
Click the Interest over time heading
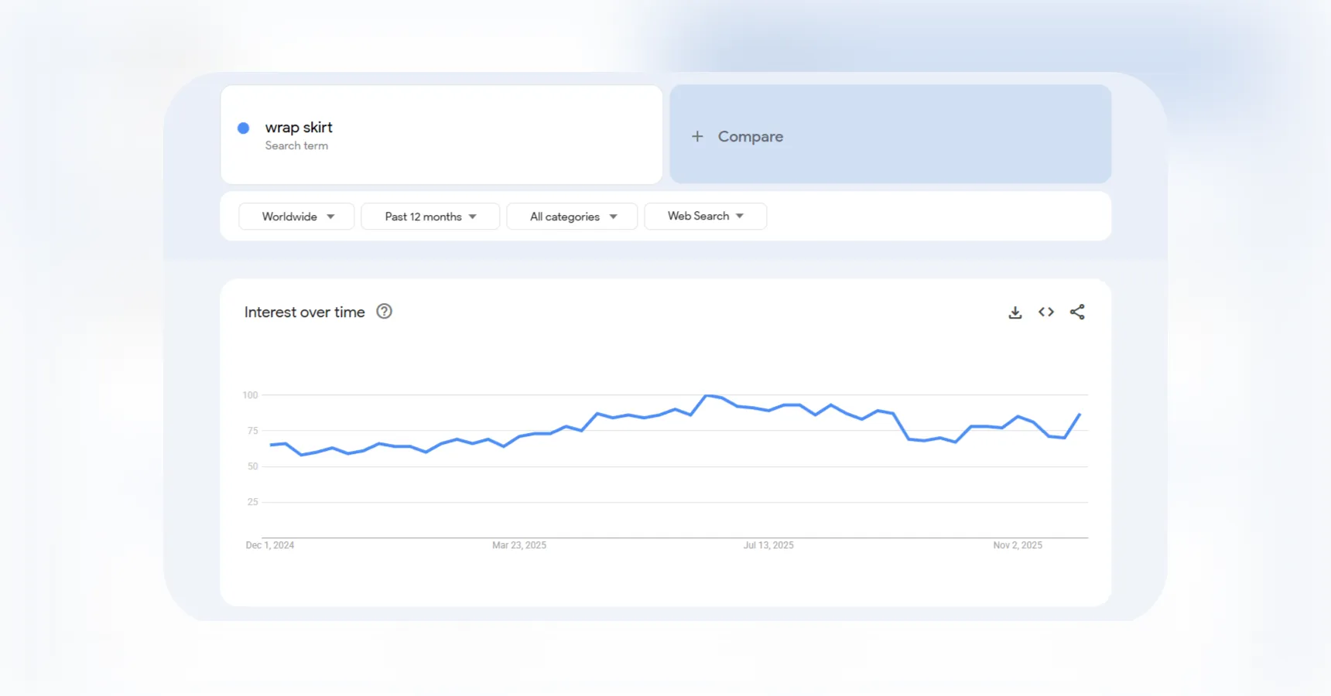[304, 312]
